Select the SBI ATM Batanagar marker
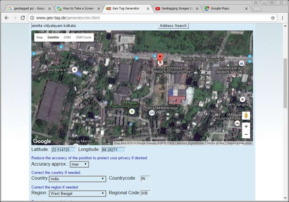289x202 pixels. [152, 113]
